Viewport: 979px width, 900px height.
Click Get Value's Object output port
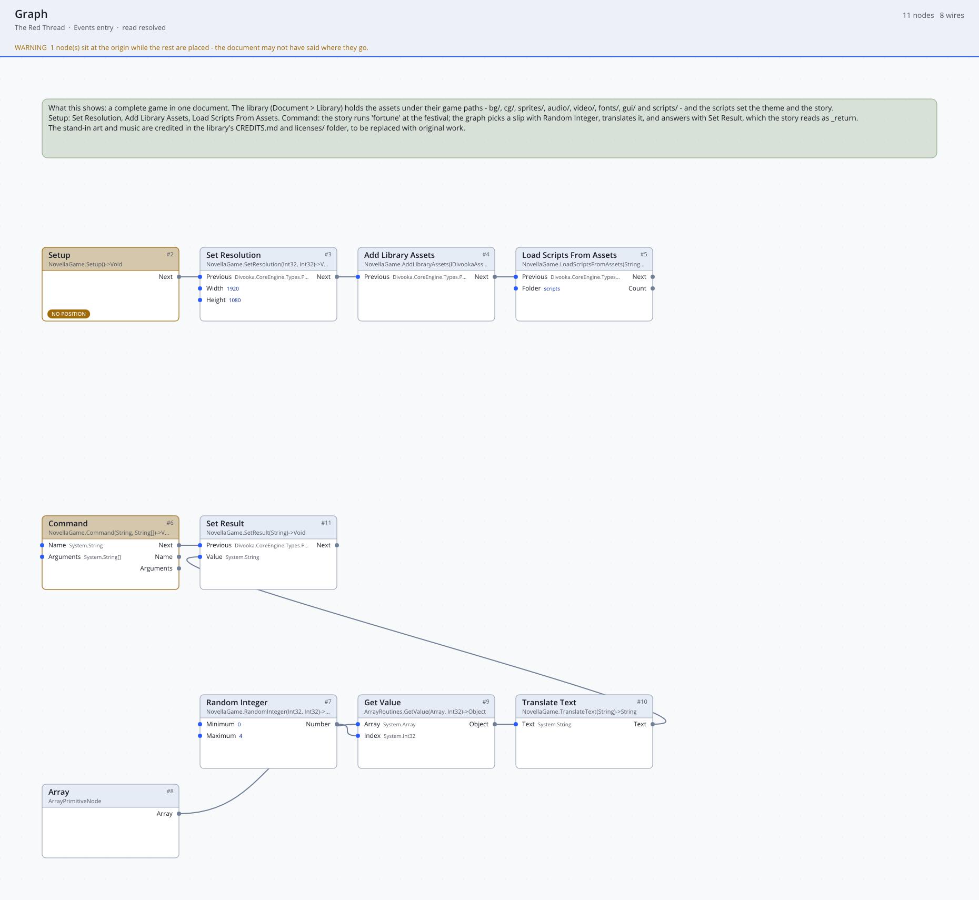tap(495, 724)
